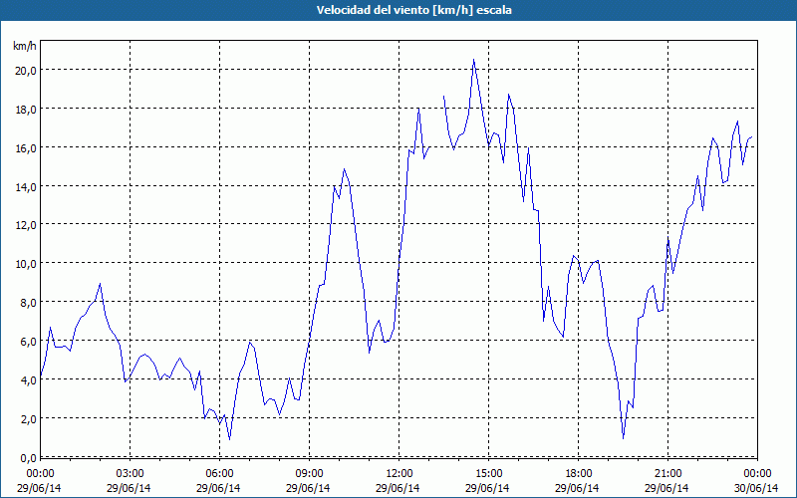This screenshot has height=498, width=797.
Task: Click the '09:00' time axis label
Action: click(x=309, y=474)
